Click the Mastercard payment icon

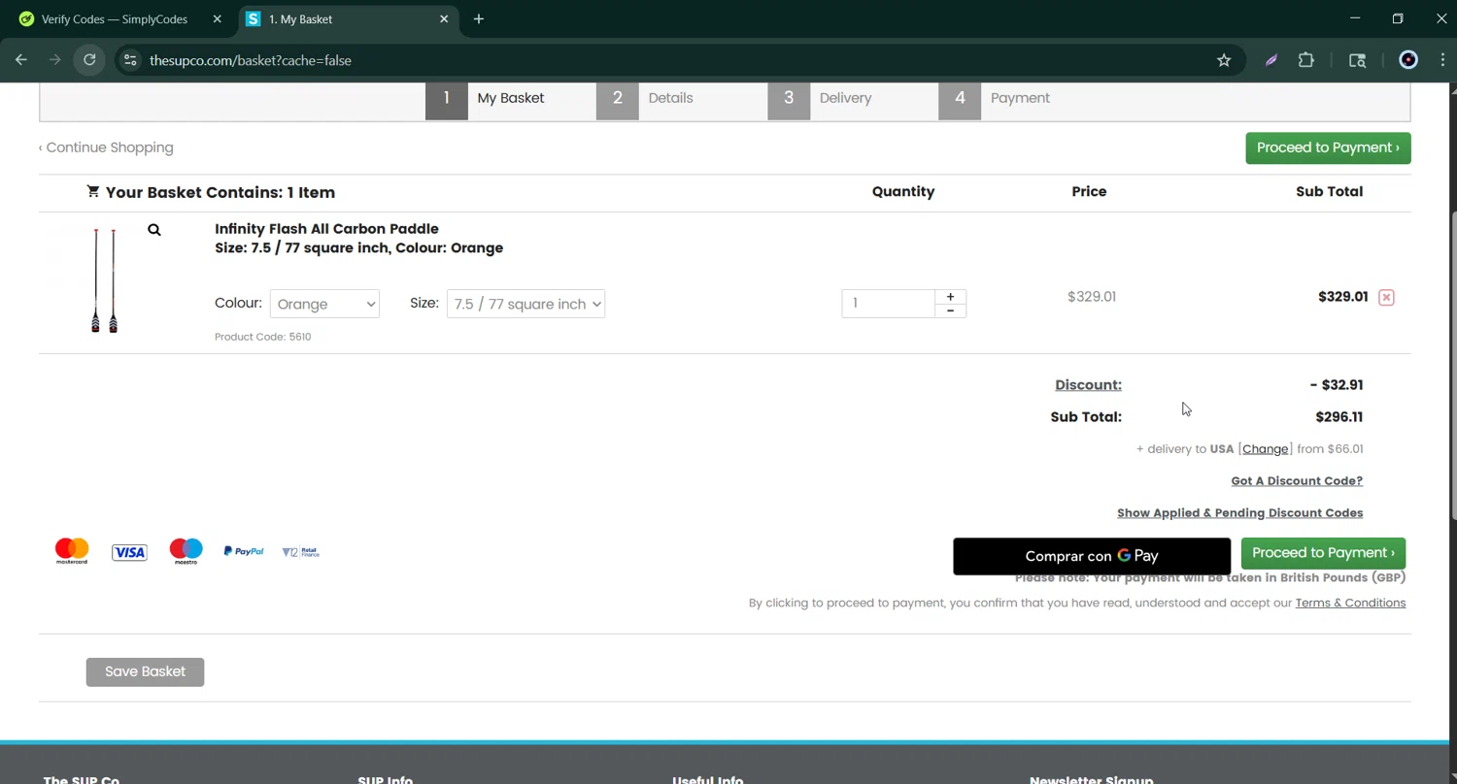coord(72,551)
